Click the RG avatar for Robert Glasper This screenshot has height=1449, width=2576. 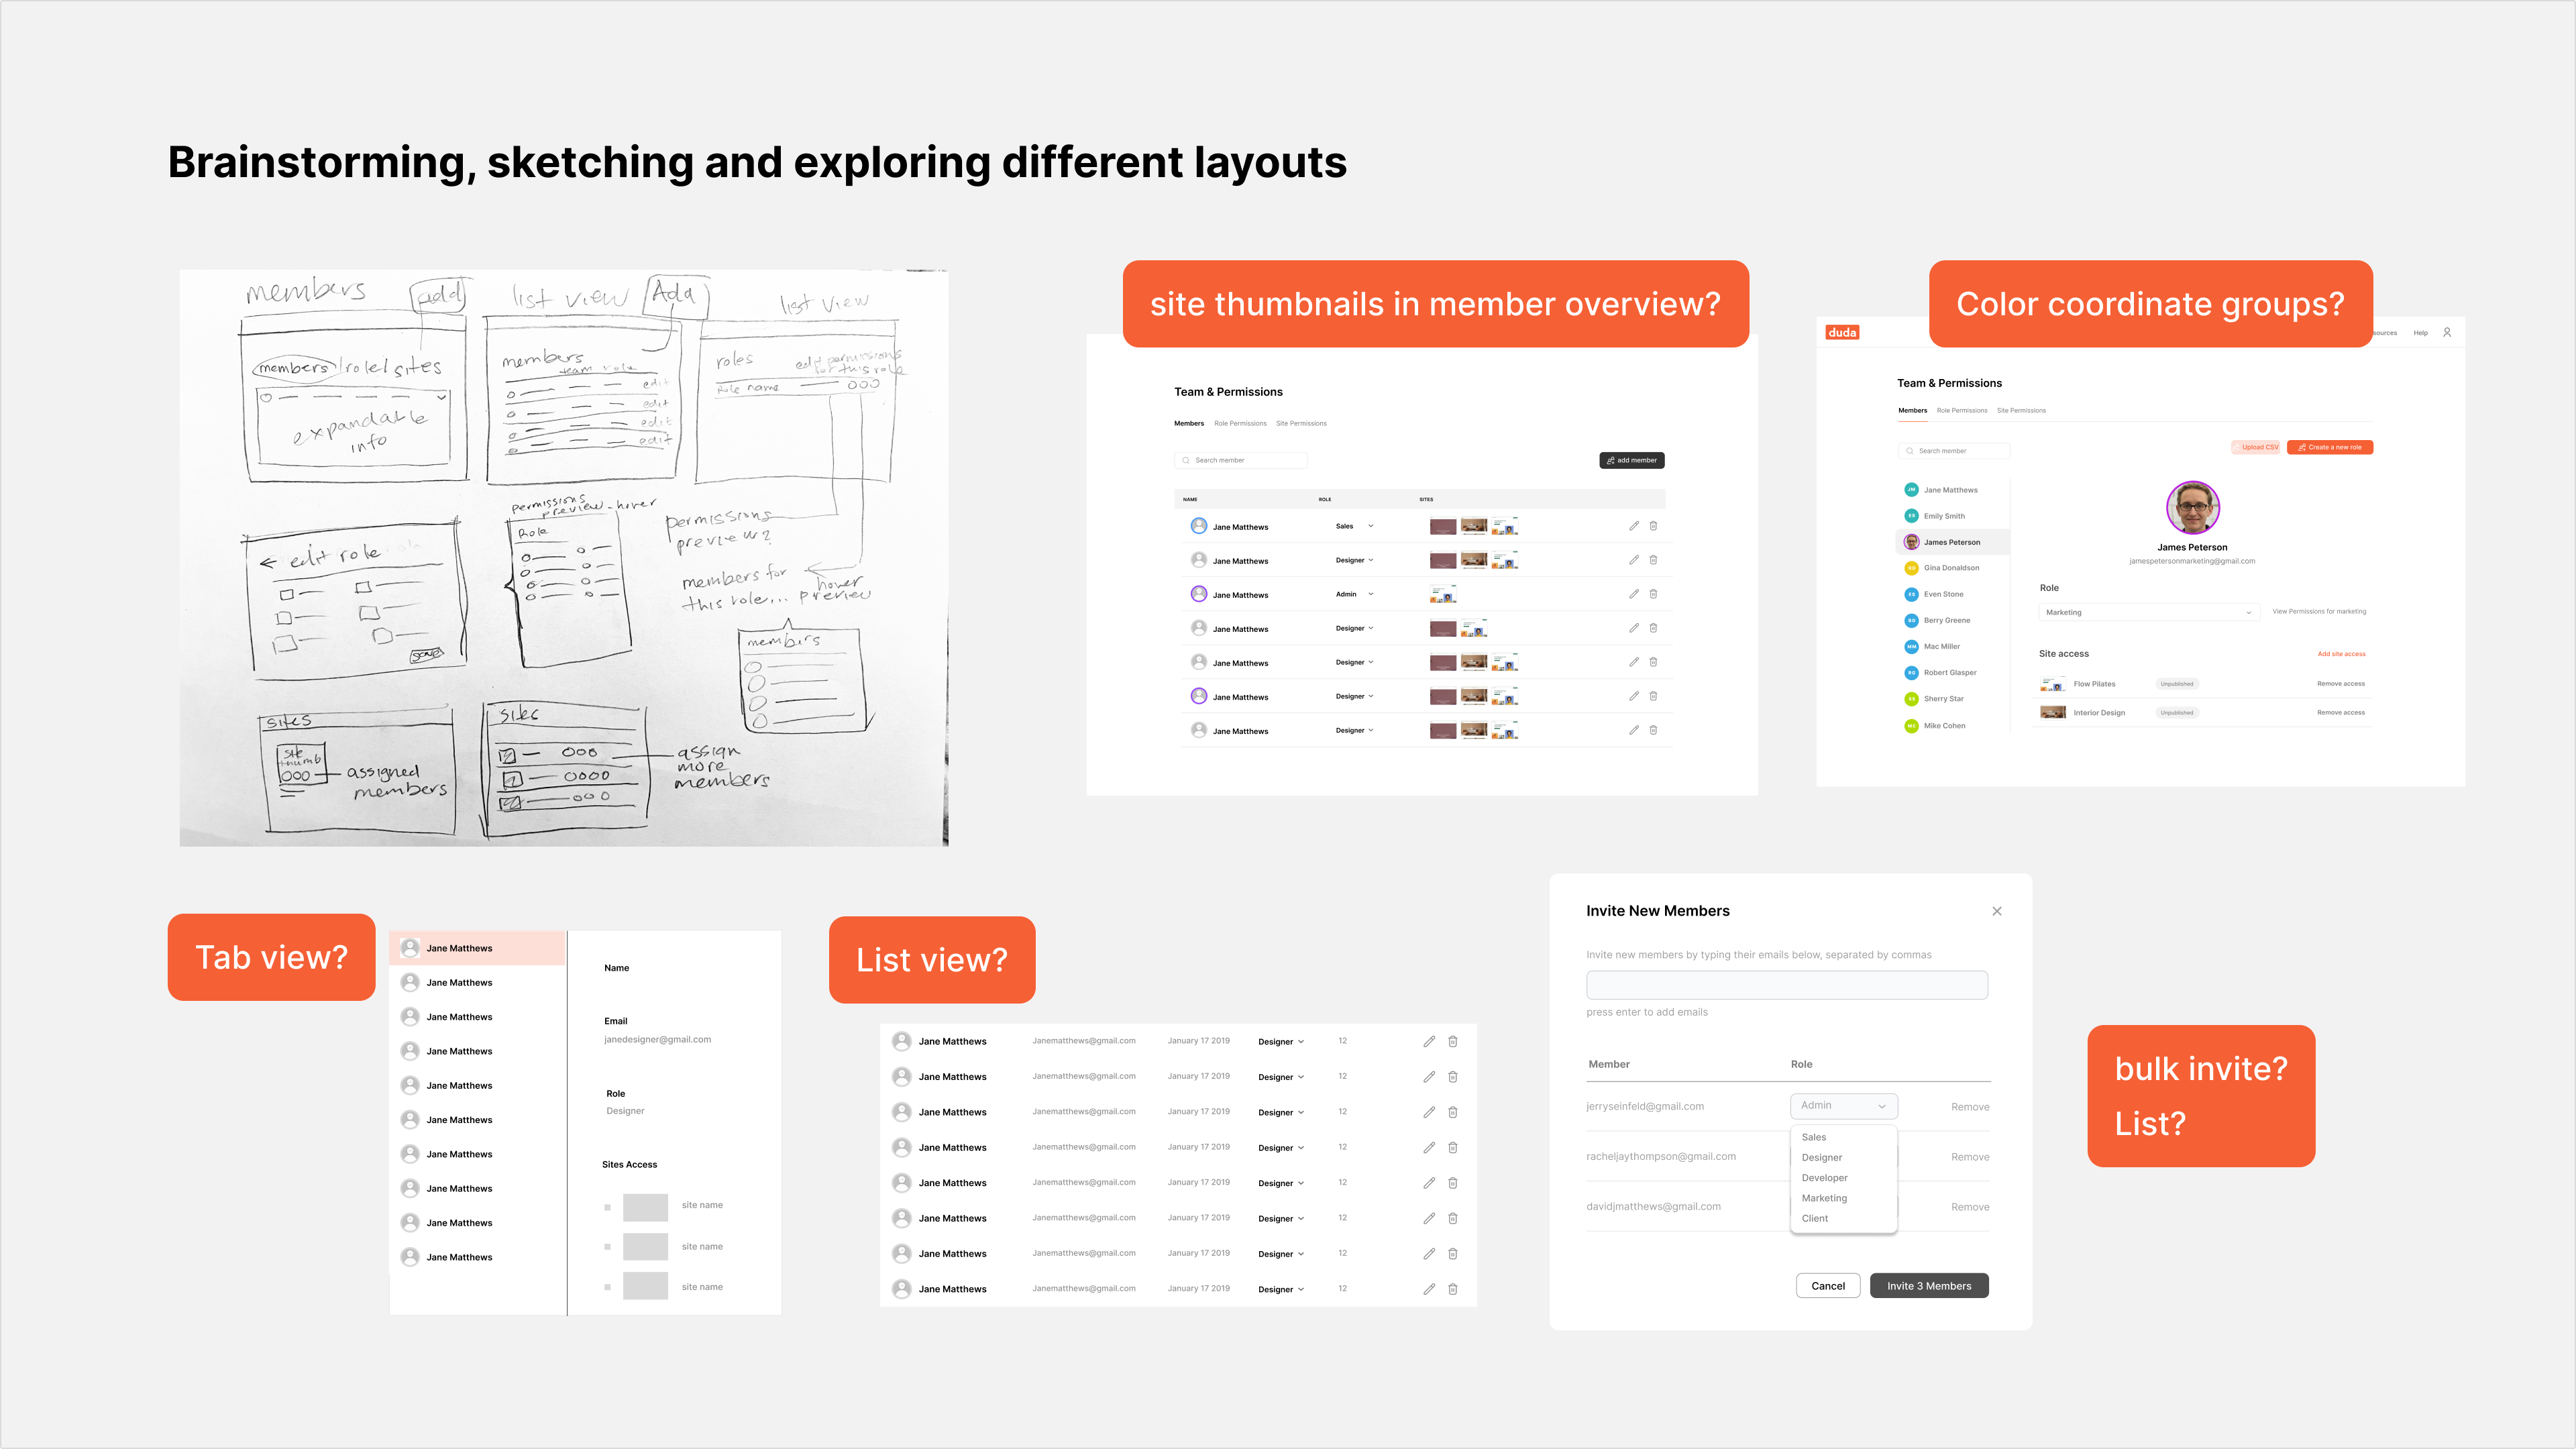pyautogui.click(x=1911, y=673)
